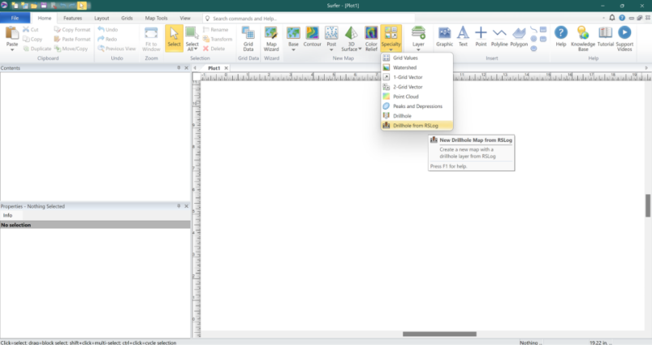
Task: Select the Info tab in Properties
Action: pyautogui.click(x=8, y=215)
